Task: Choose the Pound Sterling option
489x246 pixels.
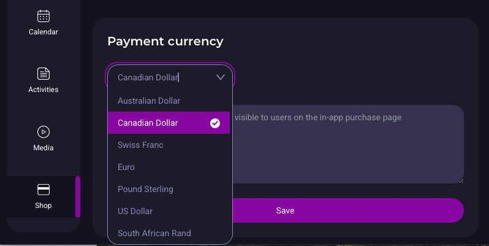Action: (x=145, y=189)
